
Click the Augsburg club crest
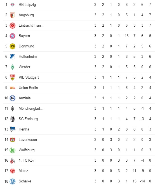(12, 15)
